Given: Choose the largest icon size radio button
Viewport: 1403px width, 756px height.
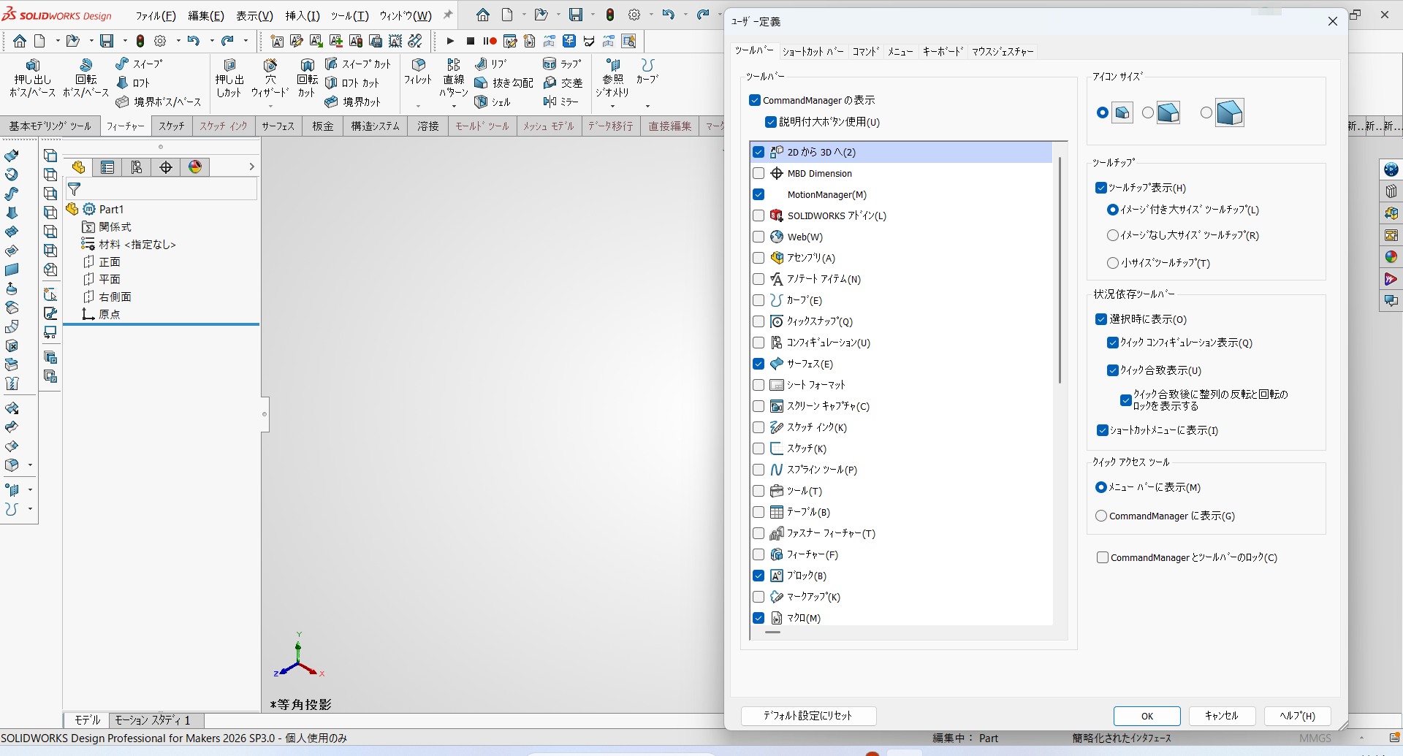Looking at the screenshot, I should coord(1206,112).
